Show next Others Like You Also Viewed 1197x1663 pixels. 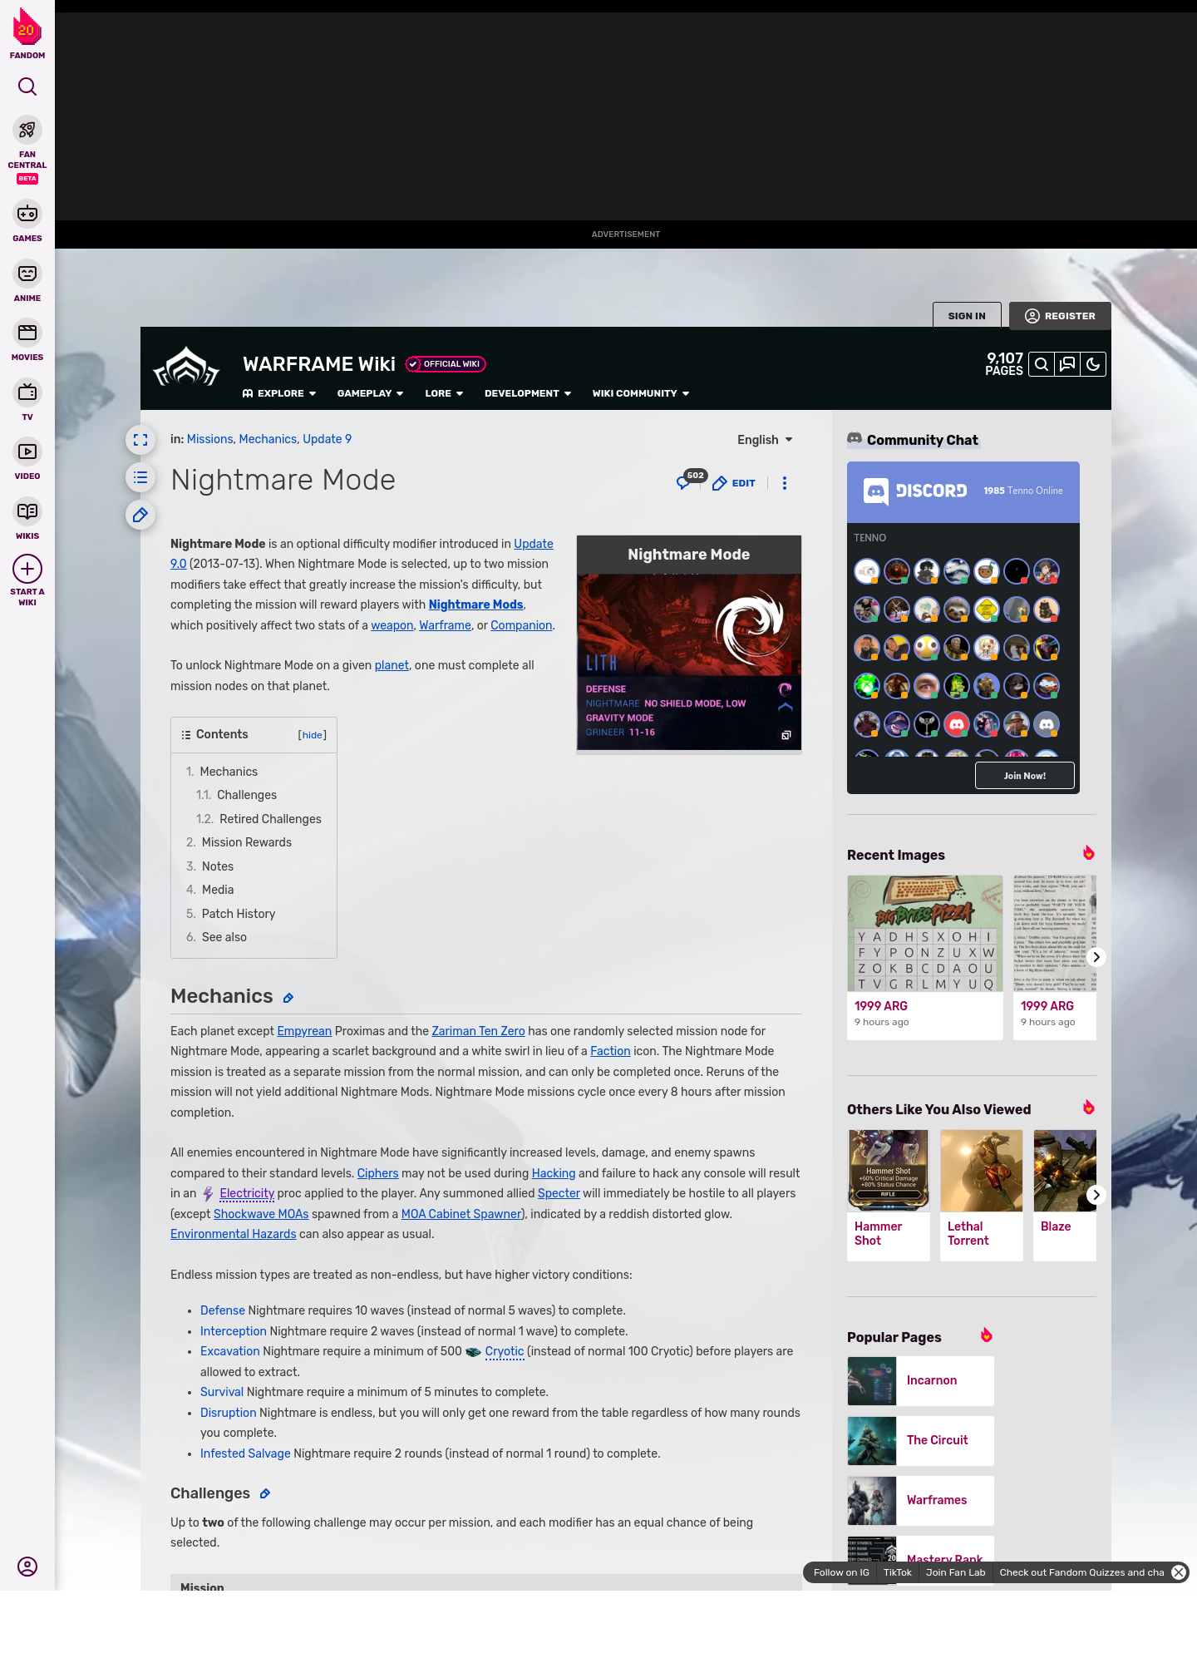pyautogui.click(x=1096, y=1195)
